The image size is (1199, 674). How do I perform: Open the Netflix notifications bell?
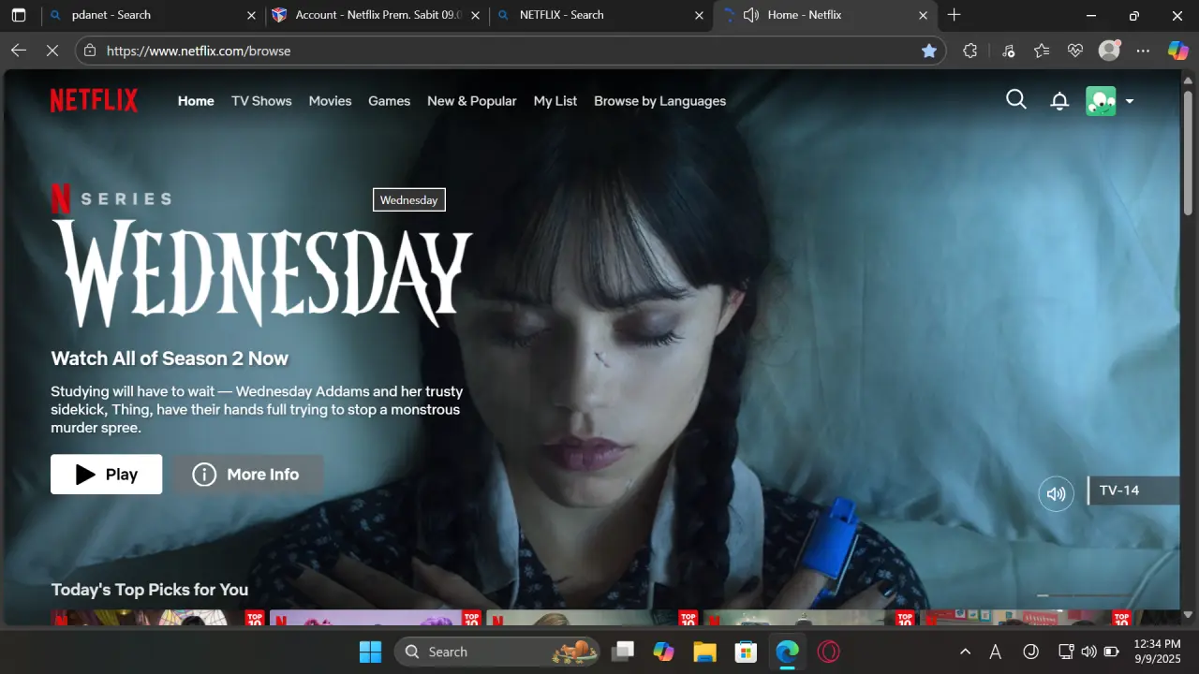[1059, 100]
